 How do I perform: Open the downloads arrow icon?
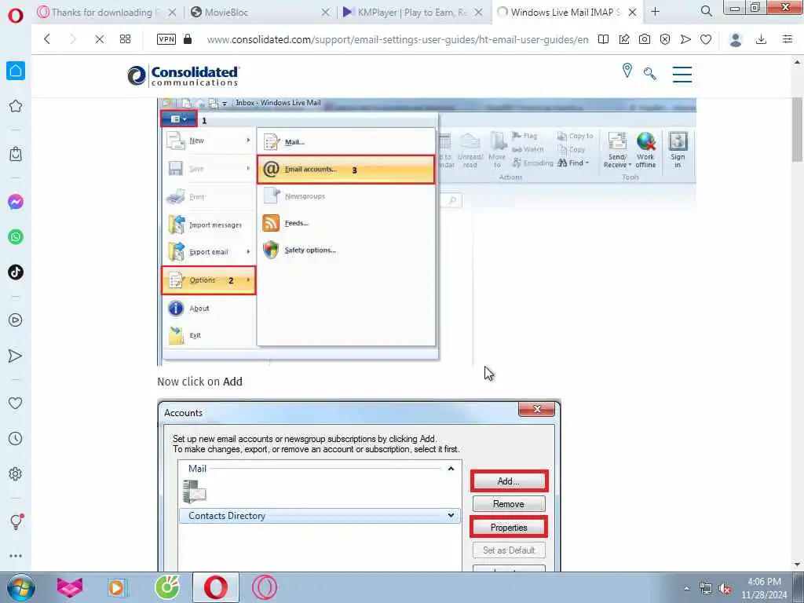coord(762,39)
